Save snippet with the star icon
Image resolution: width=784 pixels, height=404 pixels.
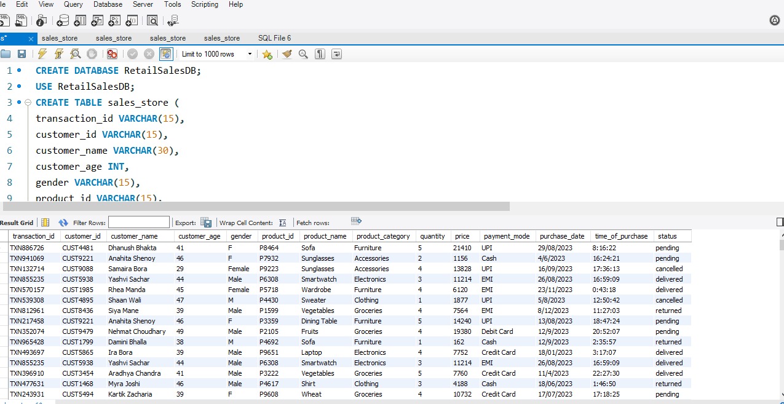pos(267,54)
